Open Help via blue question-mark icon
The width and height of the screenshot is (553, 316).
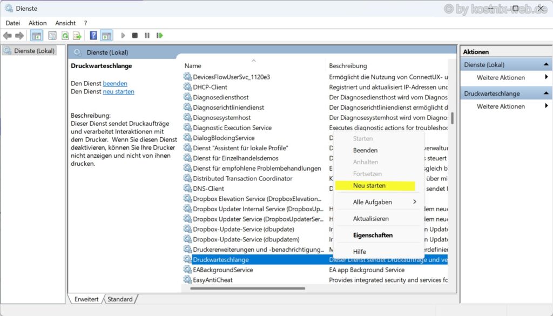93,36
